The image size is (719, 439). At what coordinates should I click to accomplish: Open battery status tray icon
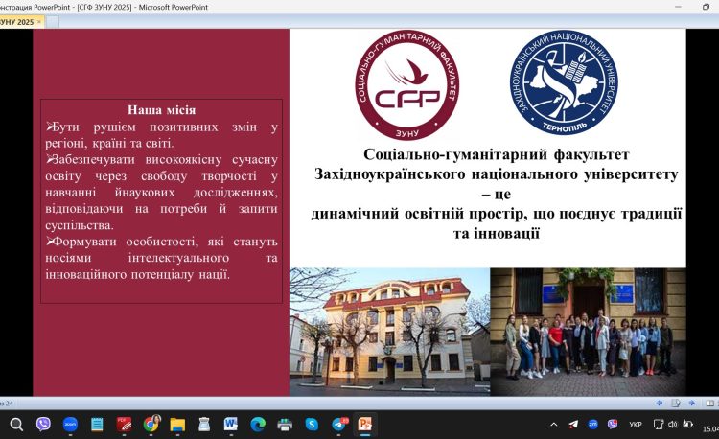[687, 425]
